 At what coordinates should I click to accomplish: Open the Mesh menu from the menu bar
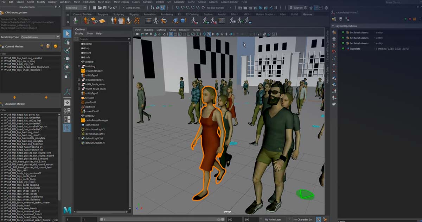coord(77,2)
